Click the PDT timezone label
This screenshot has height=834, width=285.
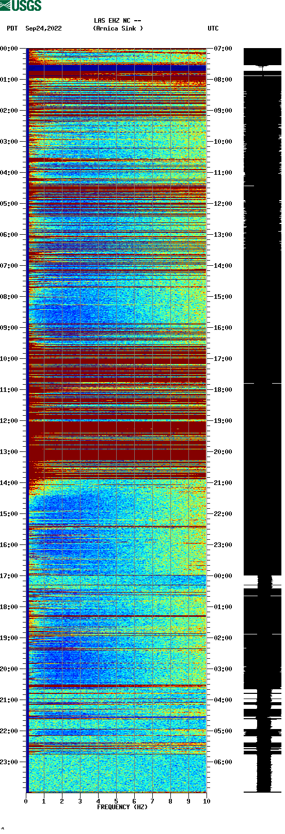coord(12,28)
